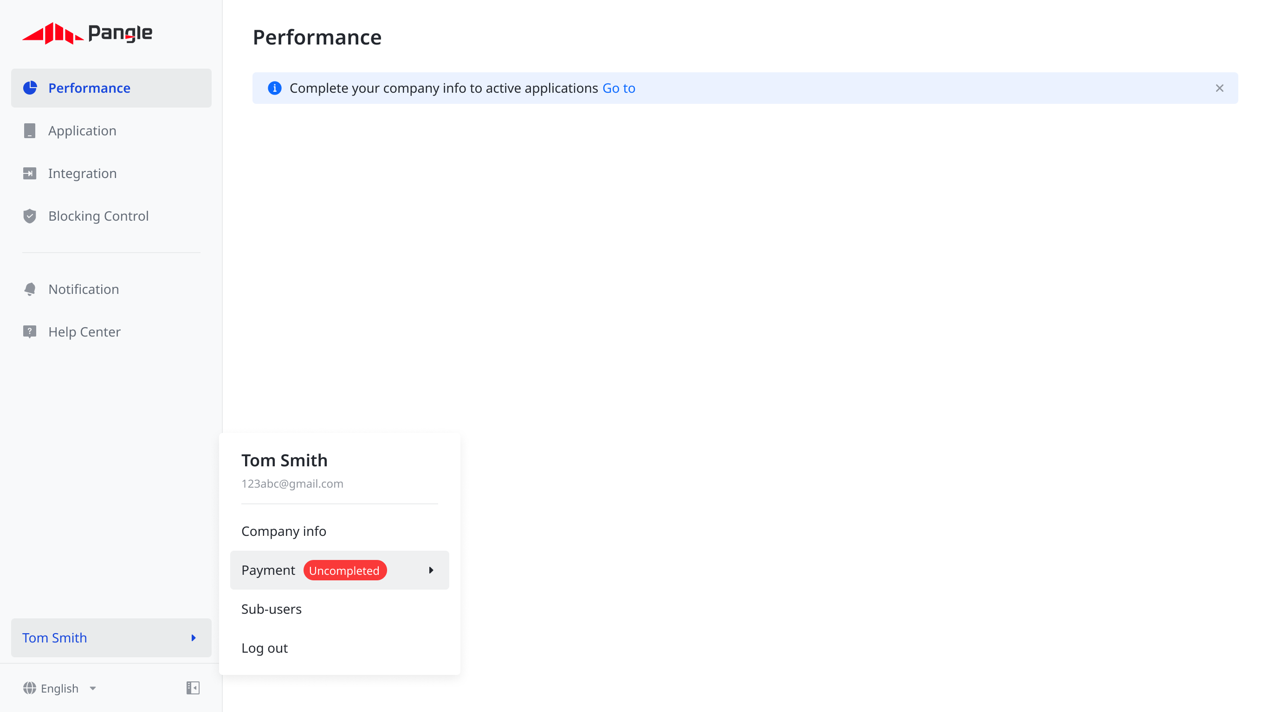Image resolution: width=1268 pixels, height=712 pixels.
Task: Open the English language dropdown
Action: point(59,688)
